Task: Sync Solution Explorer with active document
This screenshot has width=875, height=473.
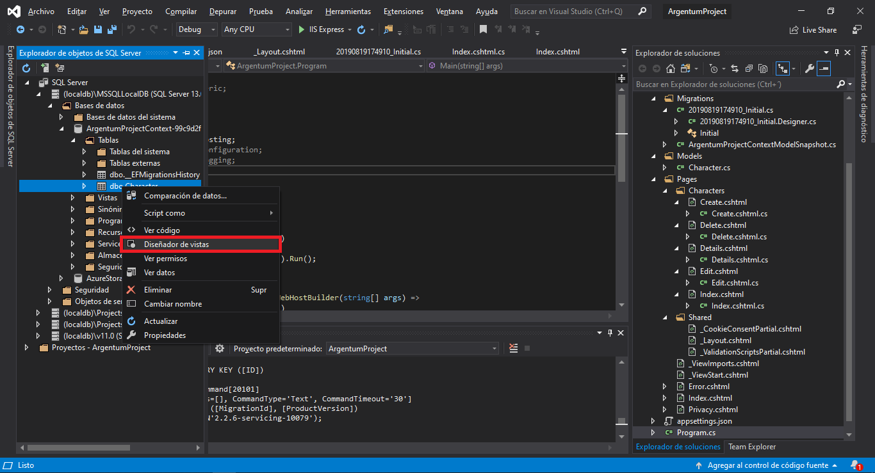Action: click(735, 68)
